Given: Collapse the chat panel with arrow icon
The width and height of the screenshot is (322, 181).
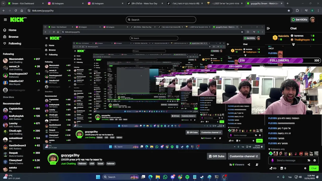Looking at the screenshot, I should pyautogui.click(x=268, y=28).
